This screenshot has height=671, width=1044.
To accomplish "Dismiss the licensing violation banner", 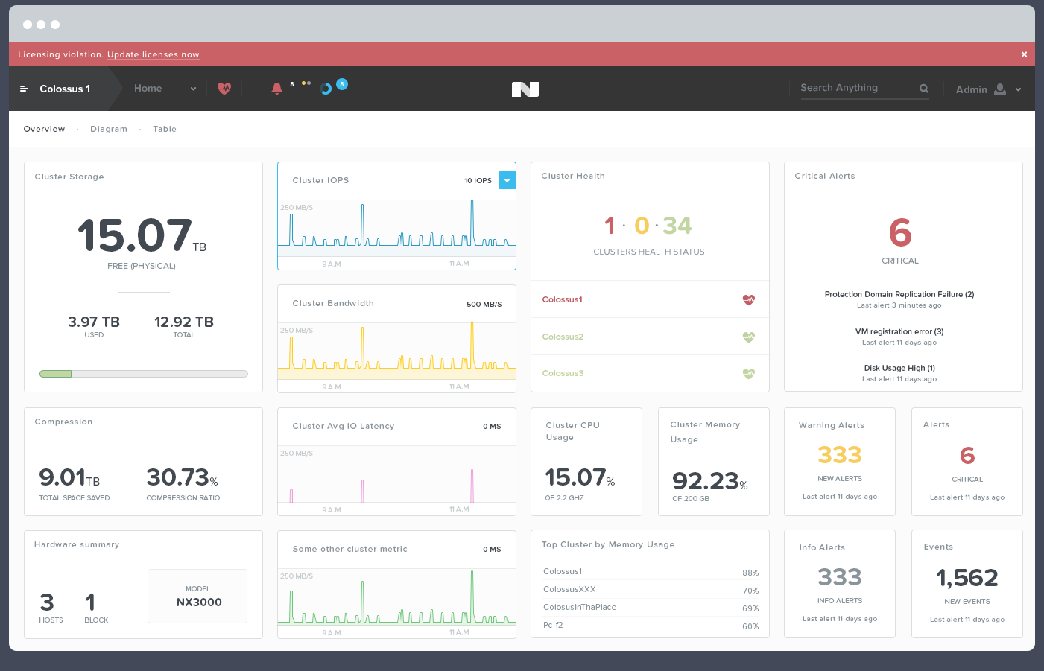I will click(x=1024, y=54).
